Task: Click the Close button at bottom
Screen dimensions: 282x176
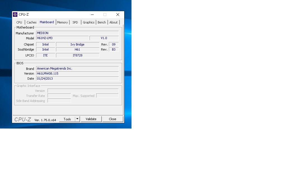Action: [x=112, y=119]
